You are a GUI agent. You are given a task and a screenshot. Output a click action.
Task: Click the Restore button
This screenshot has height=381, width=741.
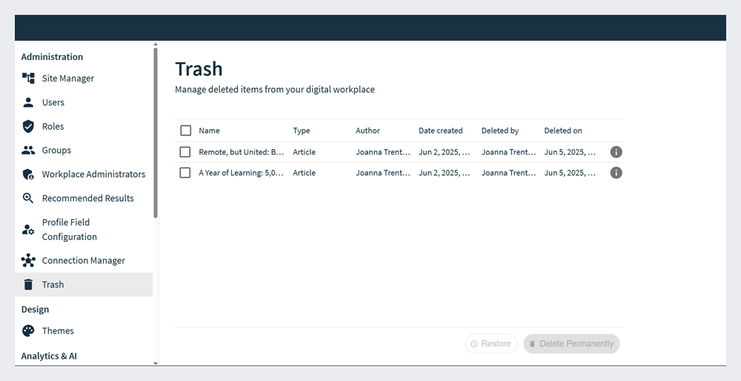(491, 344)
